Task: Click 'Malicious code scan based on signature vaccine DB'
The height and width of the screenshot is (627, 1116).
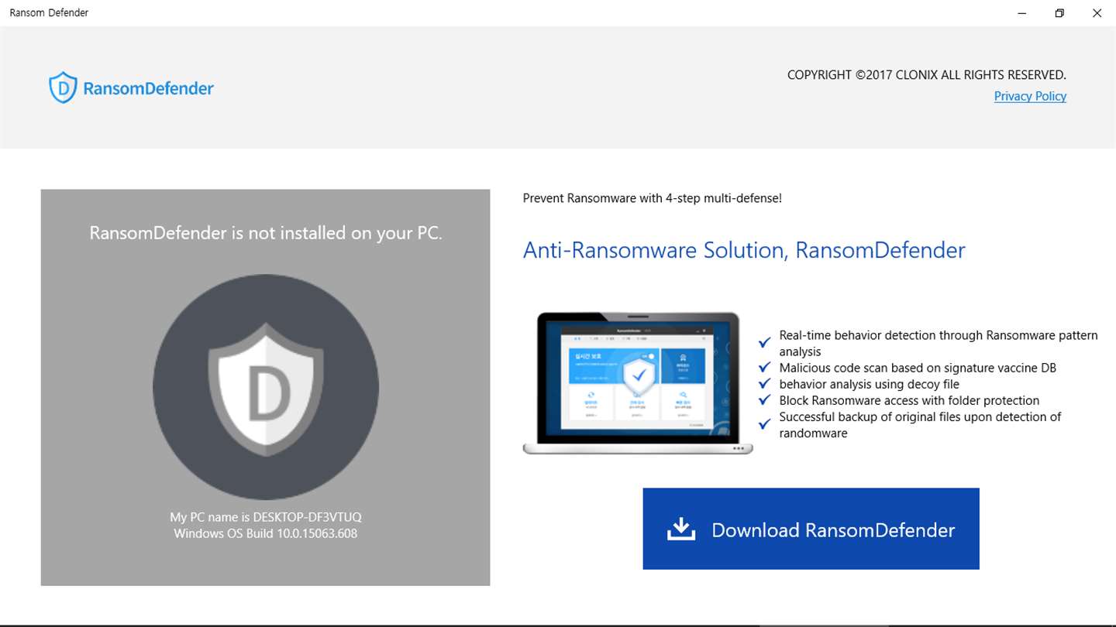Action: click(918, 368)
